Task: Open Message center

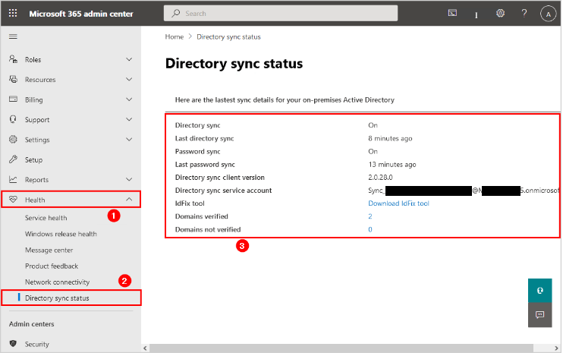Action: (49, 250)
